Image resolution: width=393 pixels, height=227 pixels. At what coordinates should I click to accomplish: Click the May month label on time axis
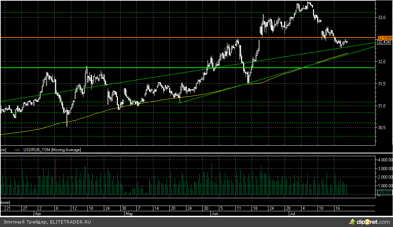pyautogui.click(x=129, y=213)
